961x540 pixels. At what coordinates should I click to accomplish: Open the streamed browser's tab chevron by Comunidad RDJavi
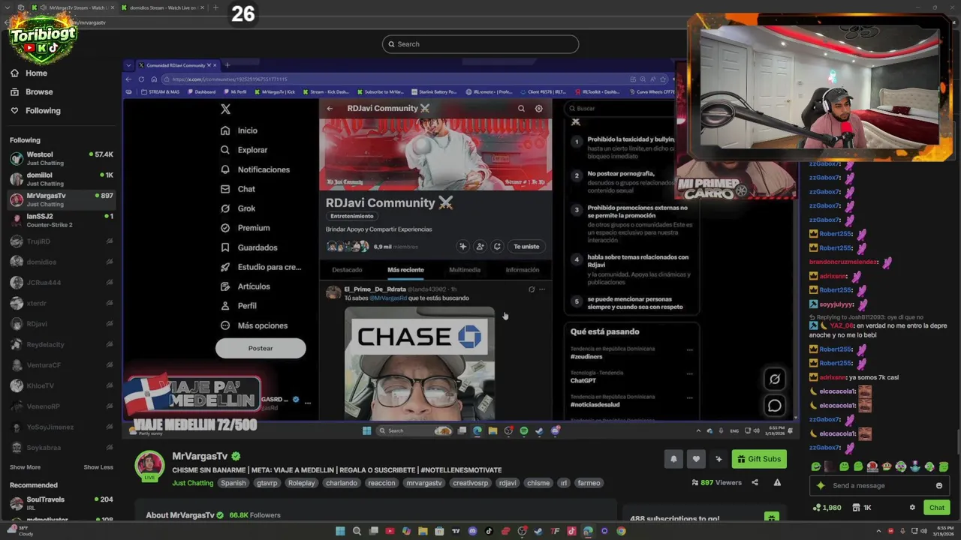[x=129, y=65]
